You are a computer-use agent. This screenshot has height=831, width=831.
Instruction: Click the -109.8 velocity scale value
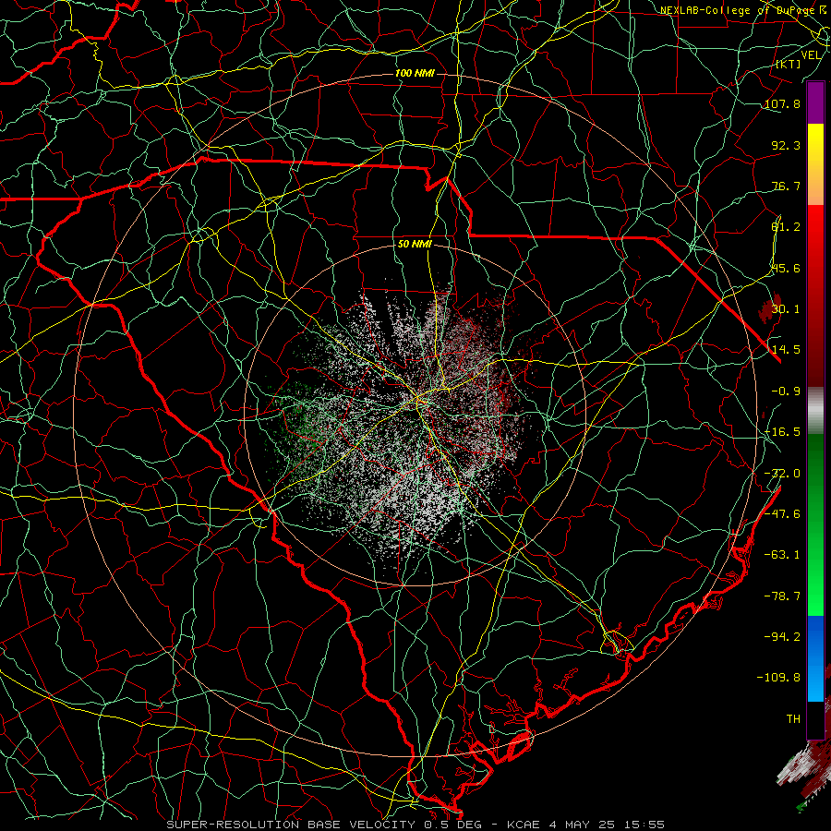[778, 678]
